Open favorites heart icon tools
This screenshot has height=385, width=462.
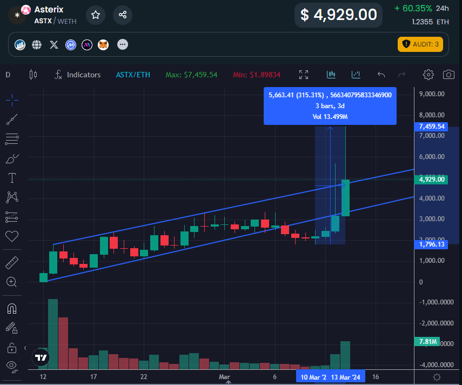point(12,236)
